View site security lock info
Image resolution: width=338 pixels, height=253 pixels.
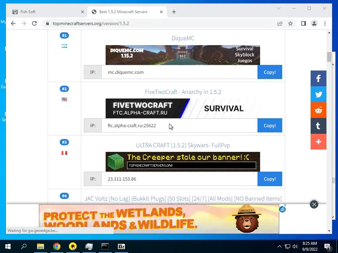coord(48,23)
